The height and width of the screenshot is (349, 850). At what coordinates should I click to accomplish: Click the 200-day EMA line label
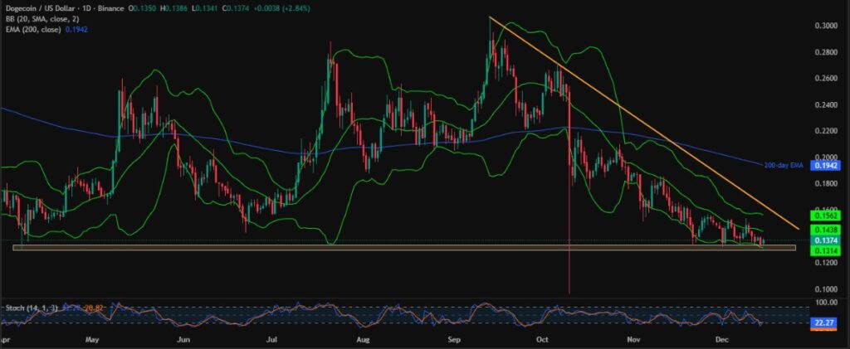pyautogui.click(x=784, y=164)
